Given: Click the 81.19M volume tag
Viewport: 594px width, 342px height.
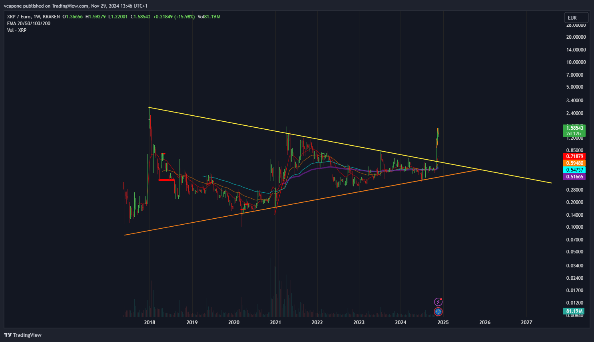Looking at the screenshot, I should pos(574,311).
